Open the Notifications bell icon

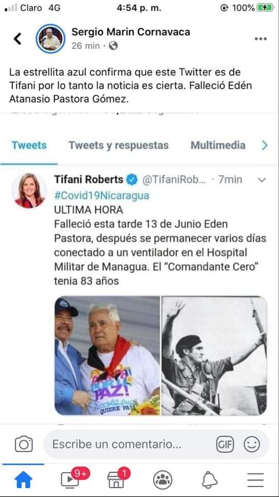click(210, 480)
